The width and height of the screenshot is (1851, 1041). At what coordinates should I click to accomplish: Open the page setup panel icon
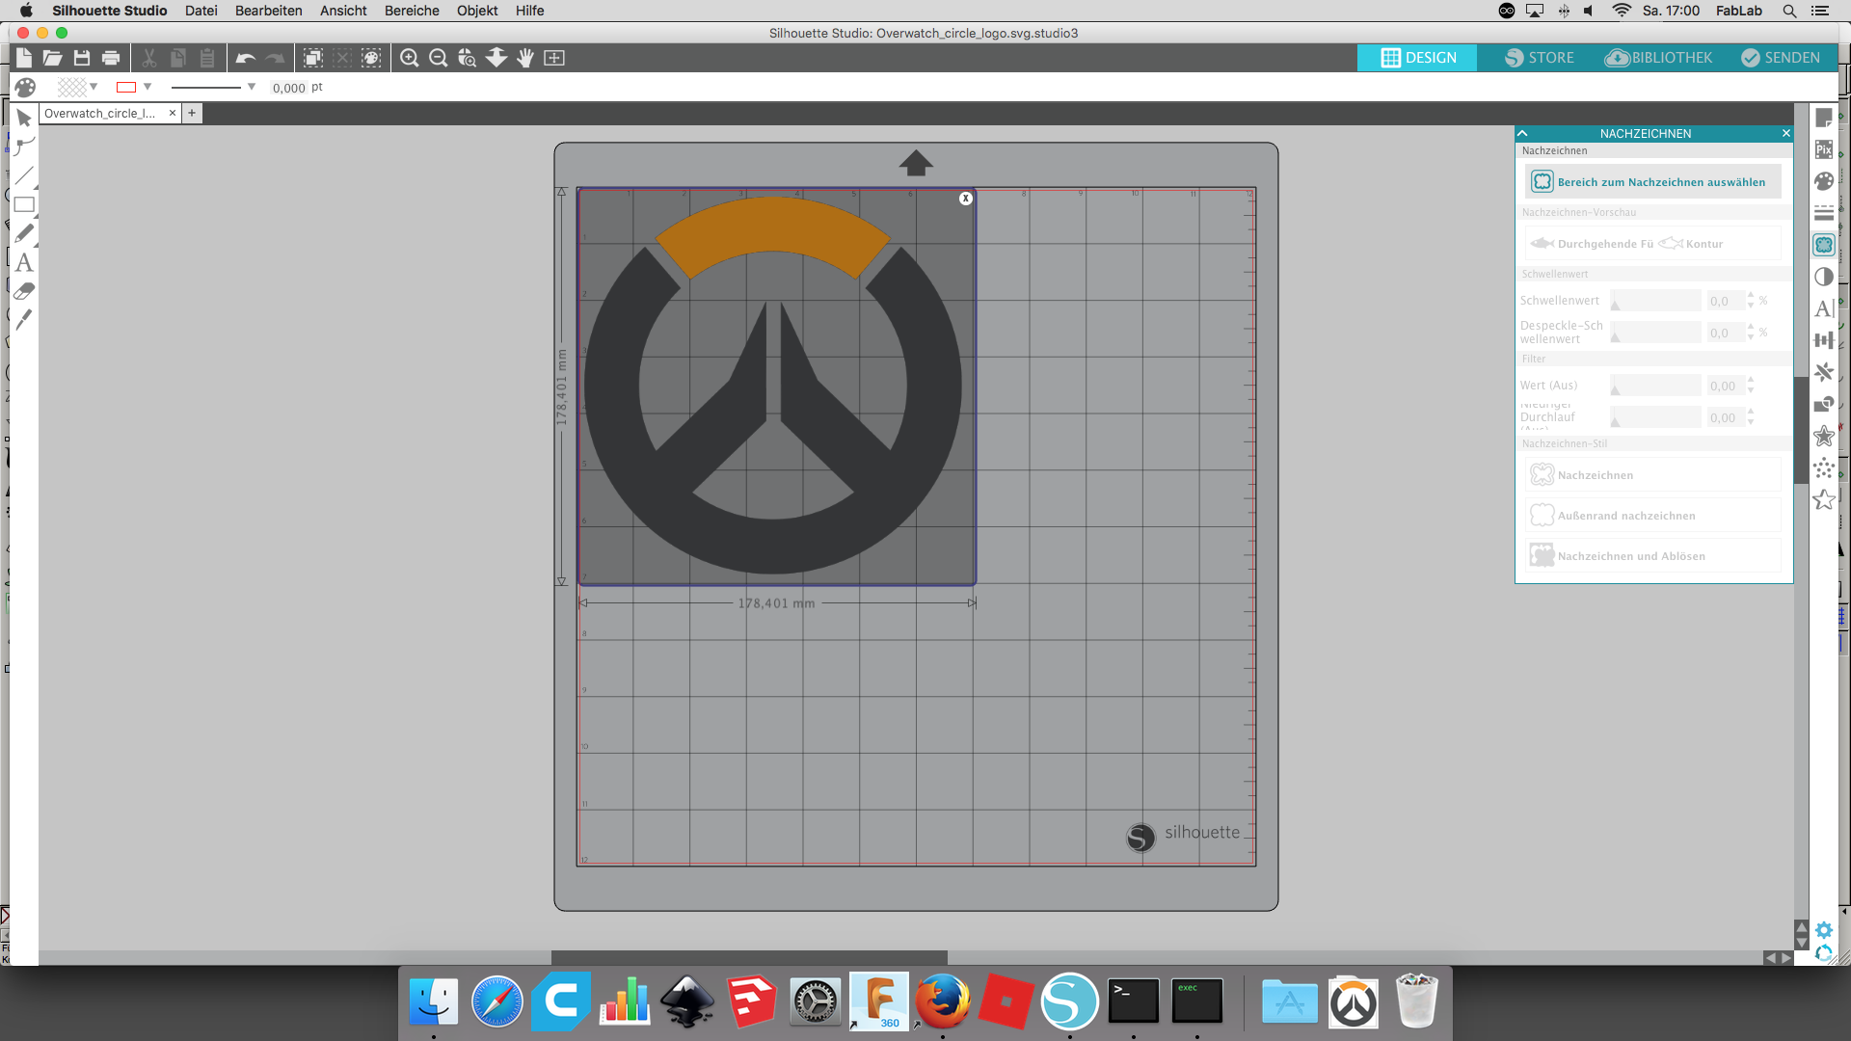1824,118
